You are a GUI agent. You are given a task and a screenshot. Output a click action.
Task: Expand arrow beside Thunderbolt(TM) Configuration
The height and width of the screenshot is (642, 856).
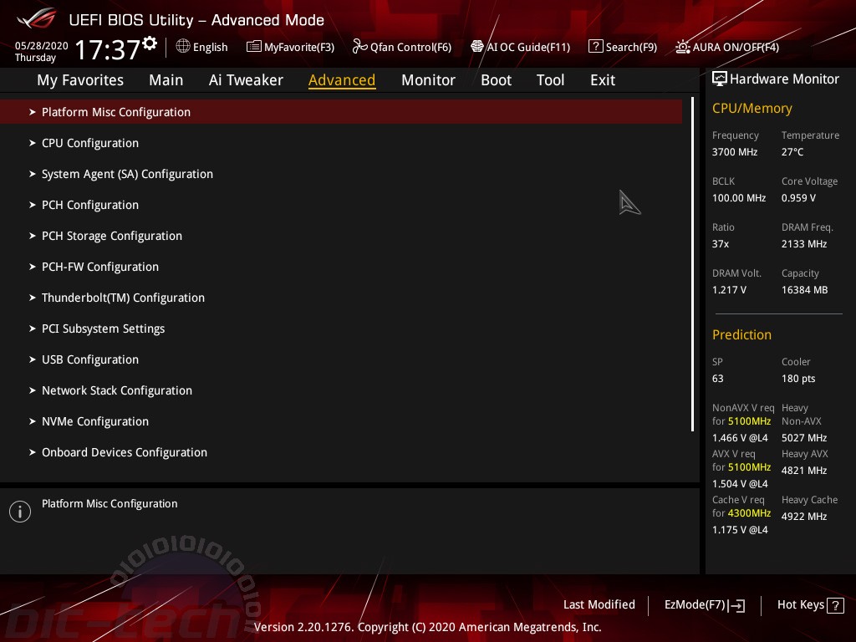pyautogui.click(x=33, y=298)
